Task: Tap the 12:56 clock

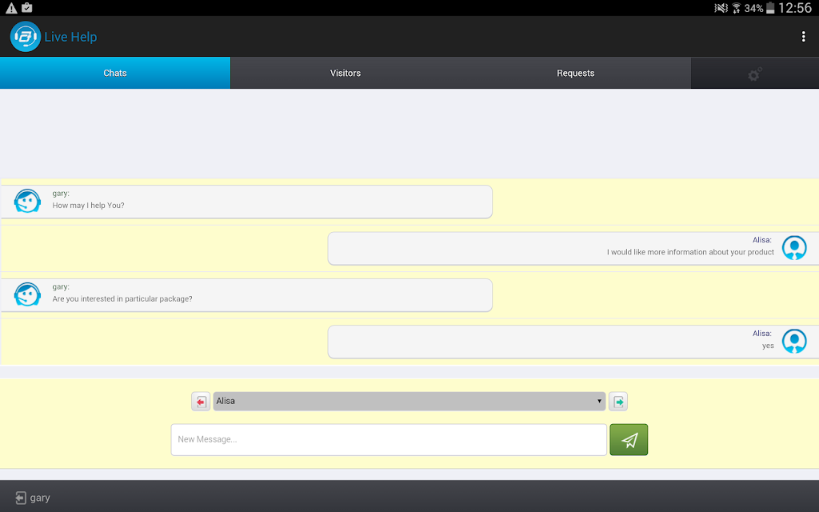Action: pos(795,8)
